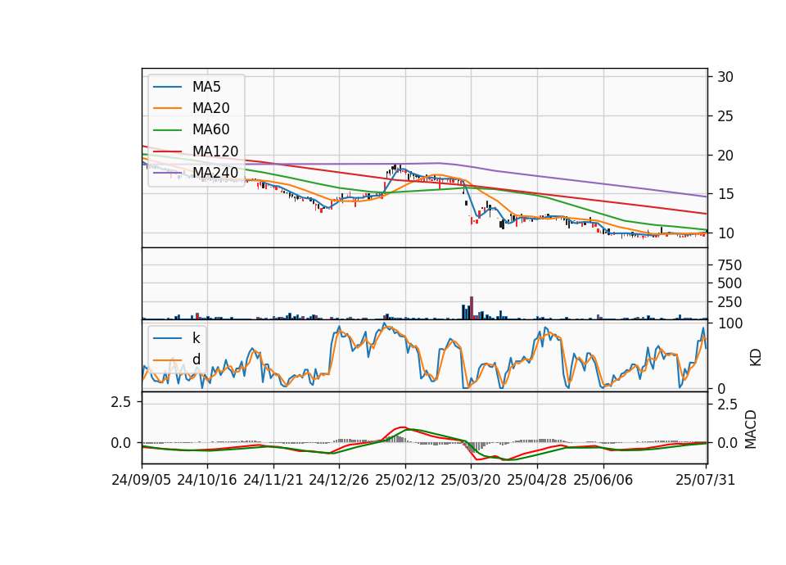Image resolution: width=786 pixels, height=565 pixels.
Task: Click the MA5 legend label
Action: pos(206,87)
